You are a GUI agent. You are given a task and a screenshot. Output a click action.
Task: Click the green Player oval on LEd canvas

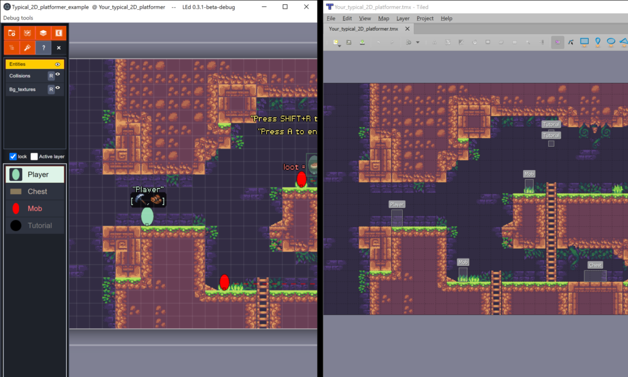click(147, 216)
